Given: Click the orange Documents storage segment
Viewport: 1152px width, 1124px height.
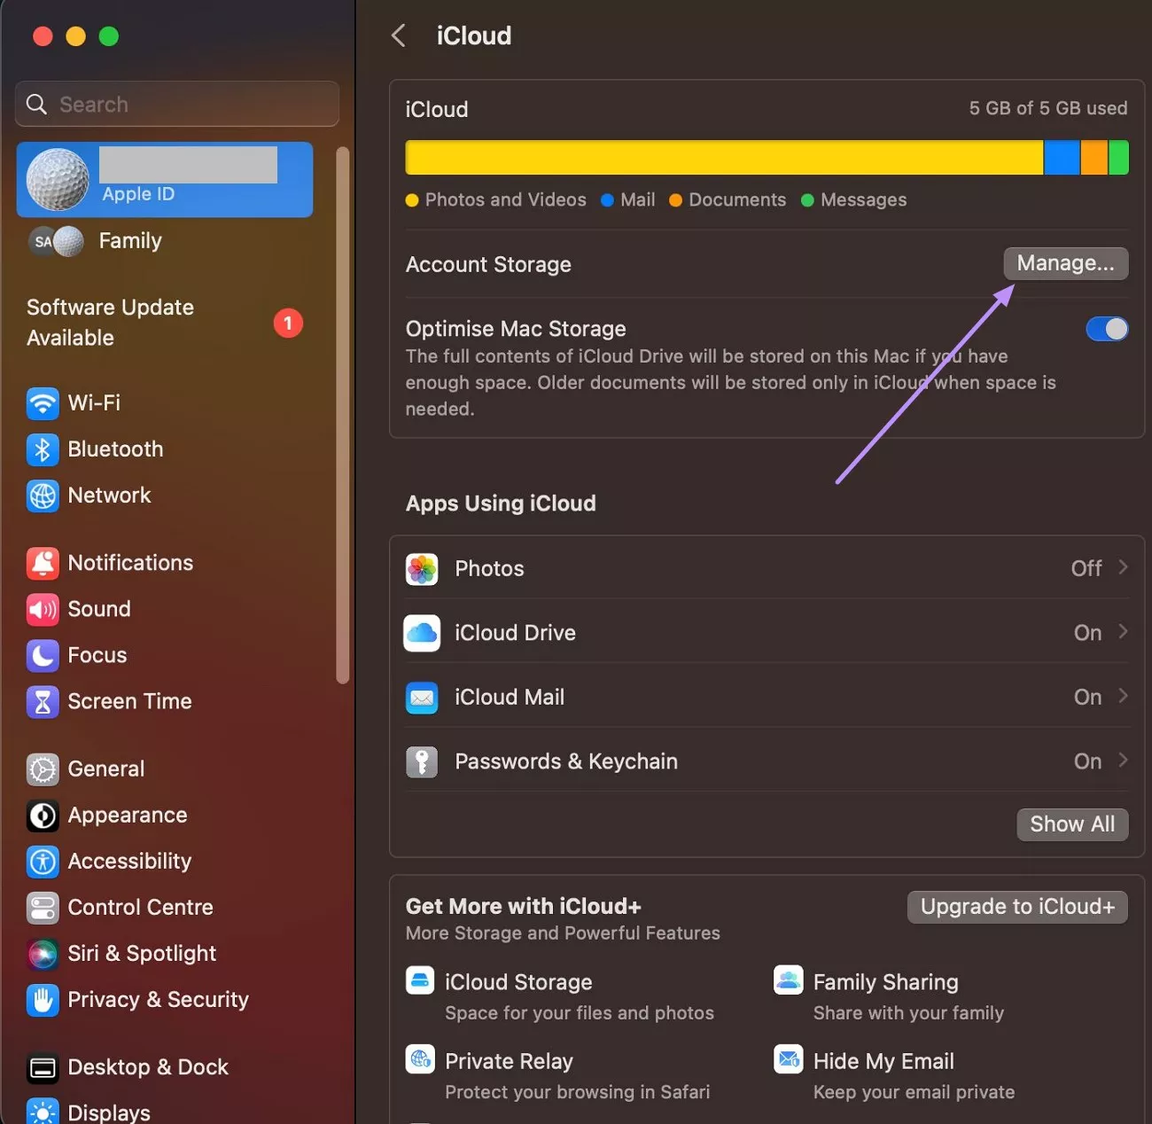Looking at the screenshot, I should point(1094,158).
